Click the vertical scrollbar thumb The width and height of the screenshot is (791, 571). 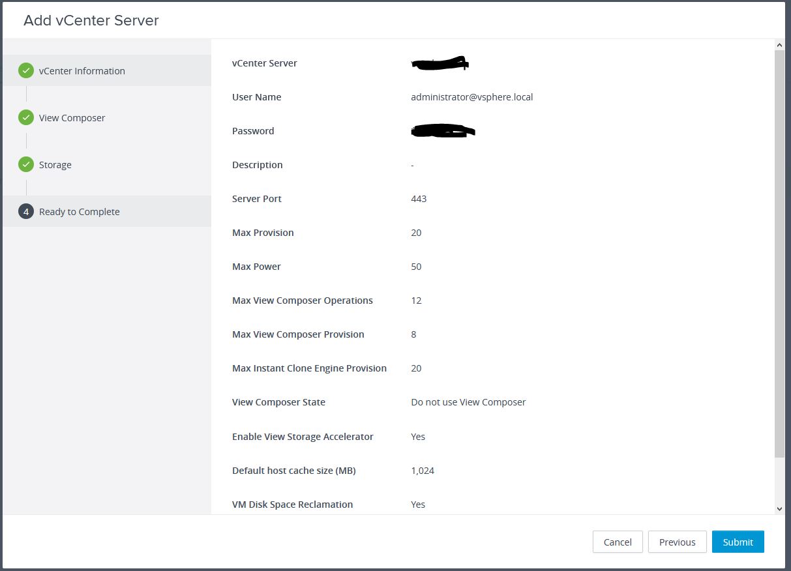[779, 254]
